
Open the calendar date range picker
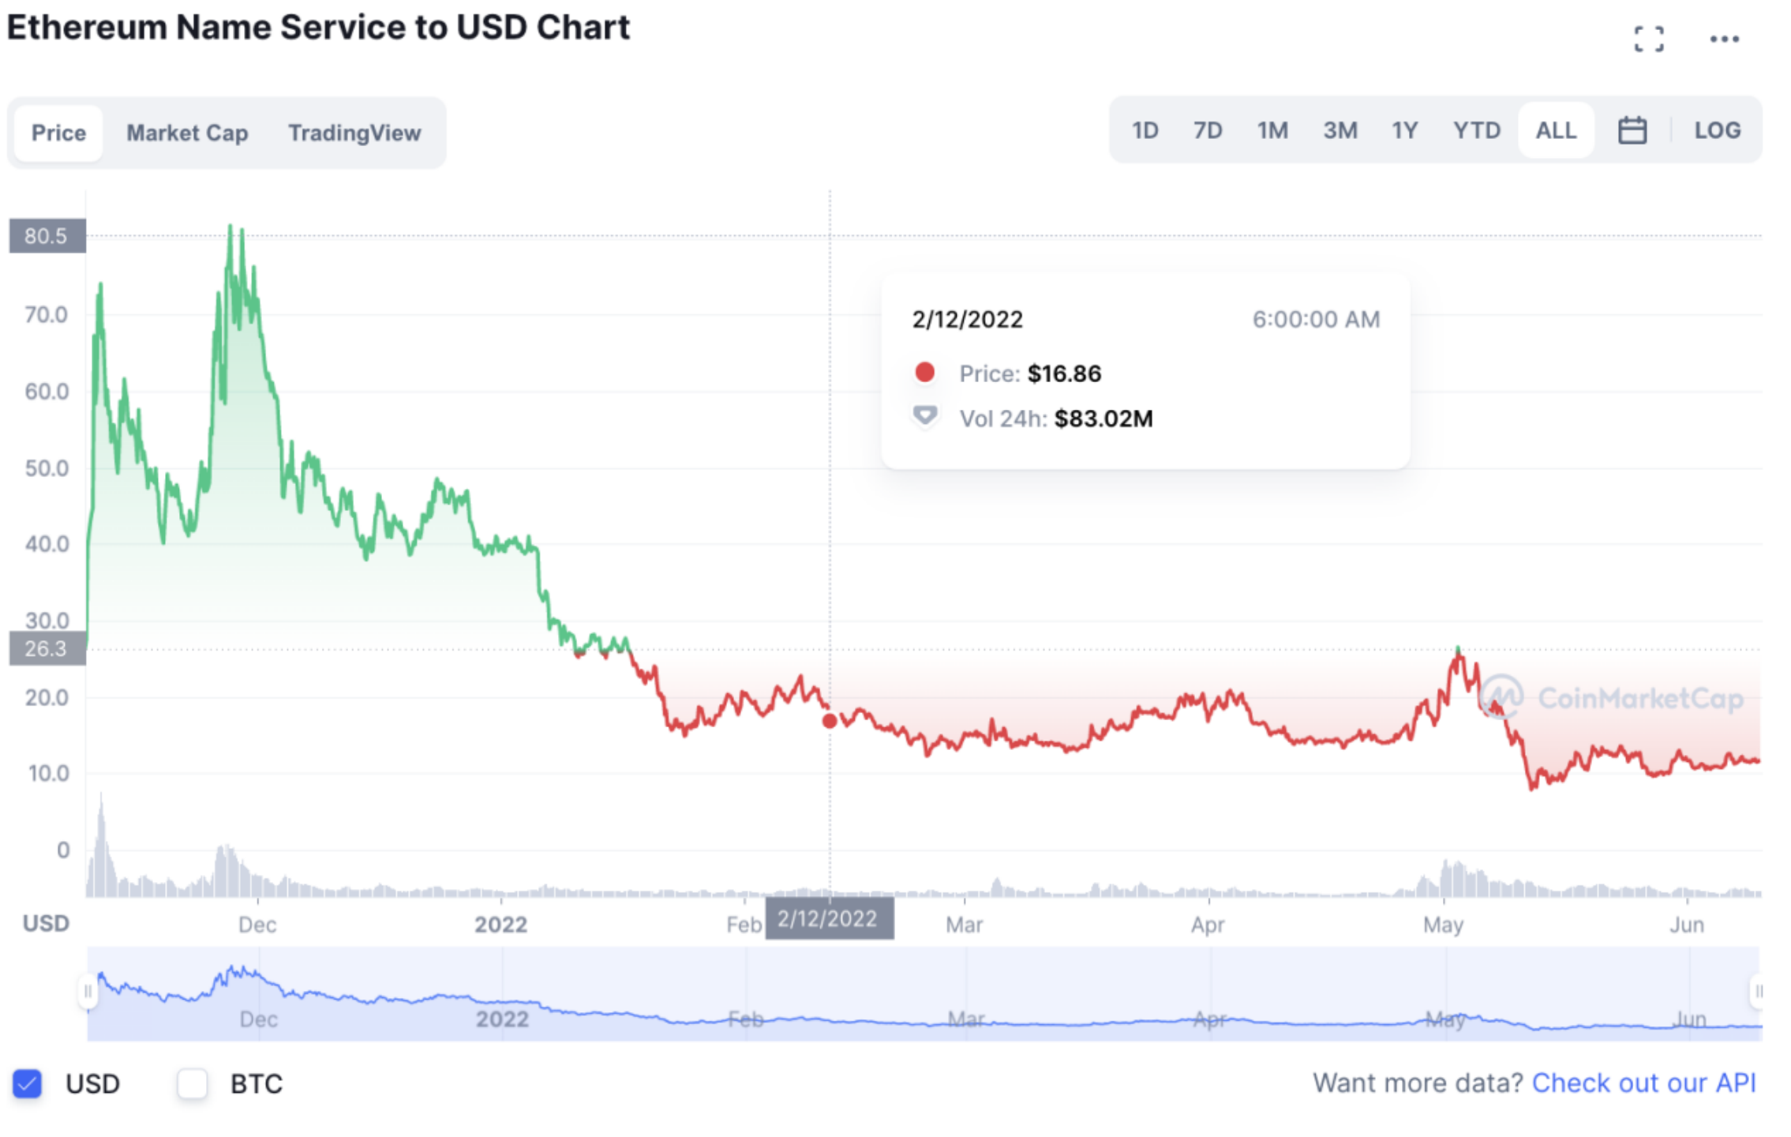(1632, 130)
